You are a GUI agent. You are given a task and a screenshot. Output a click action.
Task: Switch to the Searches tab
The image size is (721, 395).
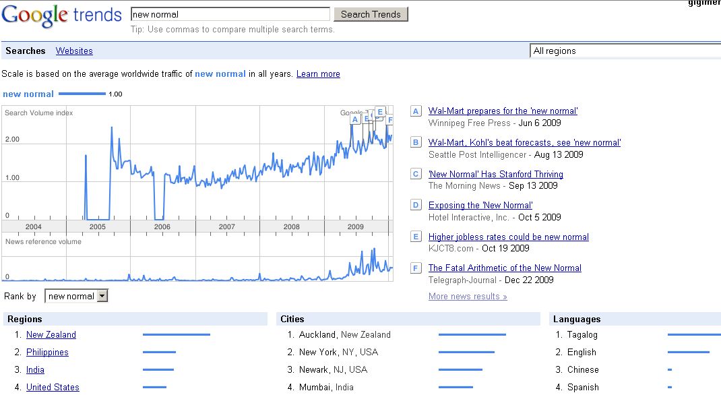coord(26,51)
